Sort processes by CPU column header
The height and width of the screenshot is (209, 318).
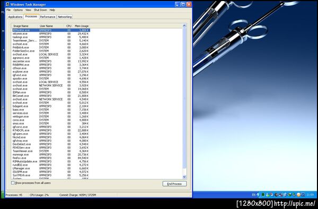(69, 26)
